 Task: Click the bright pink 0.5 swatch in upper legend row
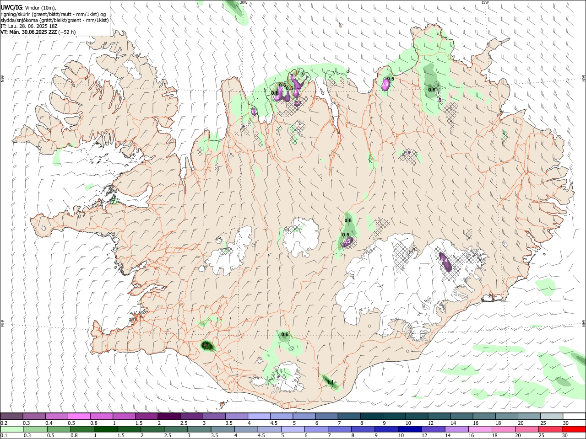coord(79,416)
